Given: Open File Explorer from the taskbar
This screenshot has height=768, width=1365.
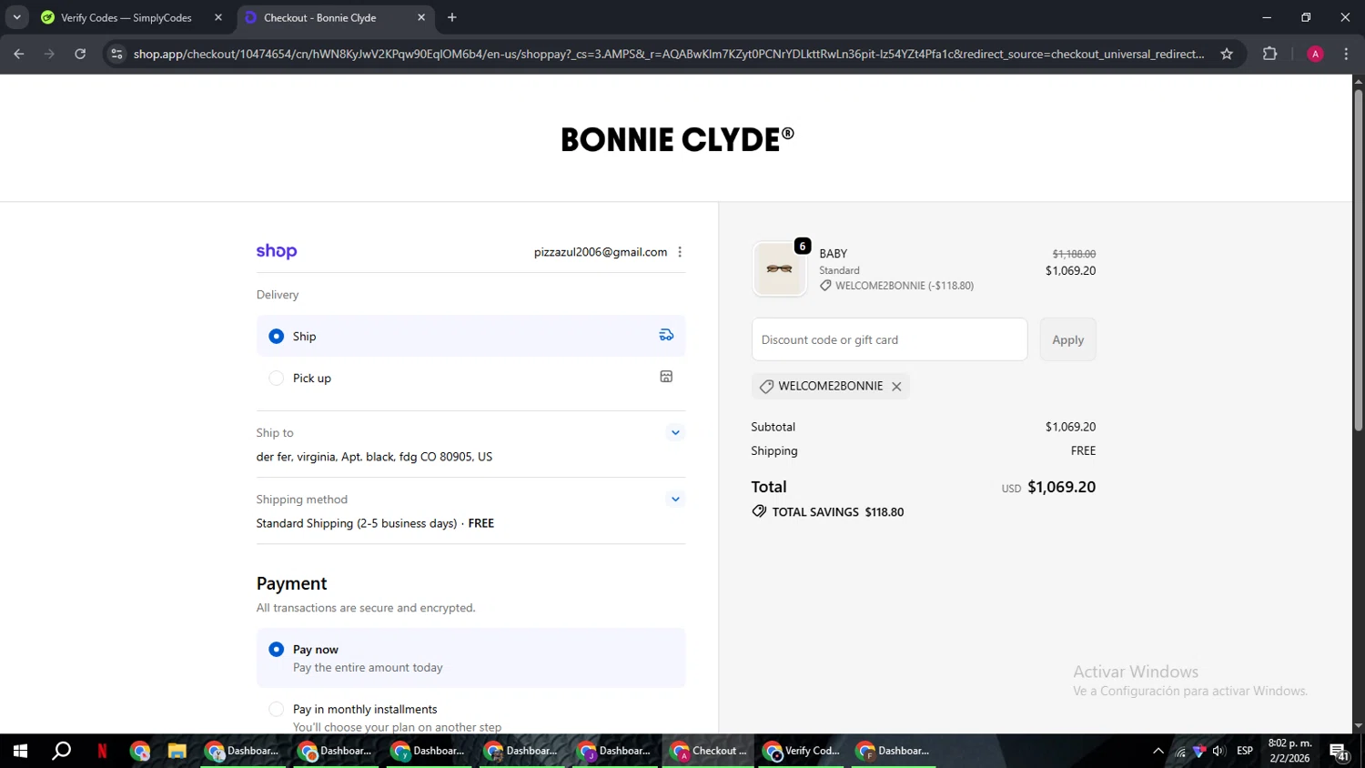Looking at the screenshot, I should click(x=177, y=751).
